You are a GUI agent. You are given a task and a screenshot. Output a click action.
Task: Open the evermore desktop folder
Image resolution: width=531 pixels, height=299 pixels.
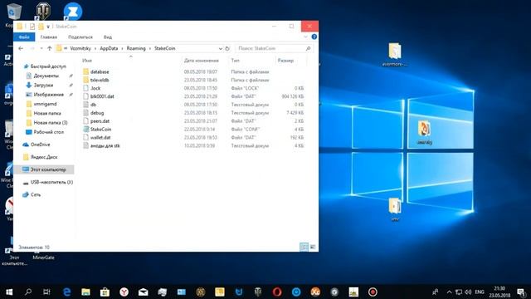[395, 54]
